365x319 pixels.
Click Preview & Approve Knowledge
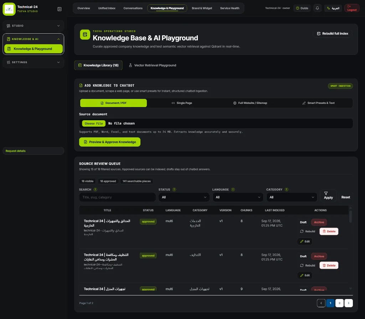tap(110, 142)
